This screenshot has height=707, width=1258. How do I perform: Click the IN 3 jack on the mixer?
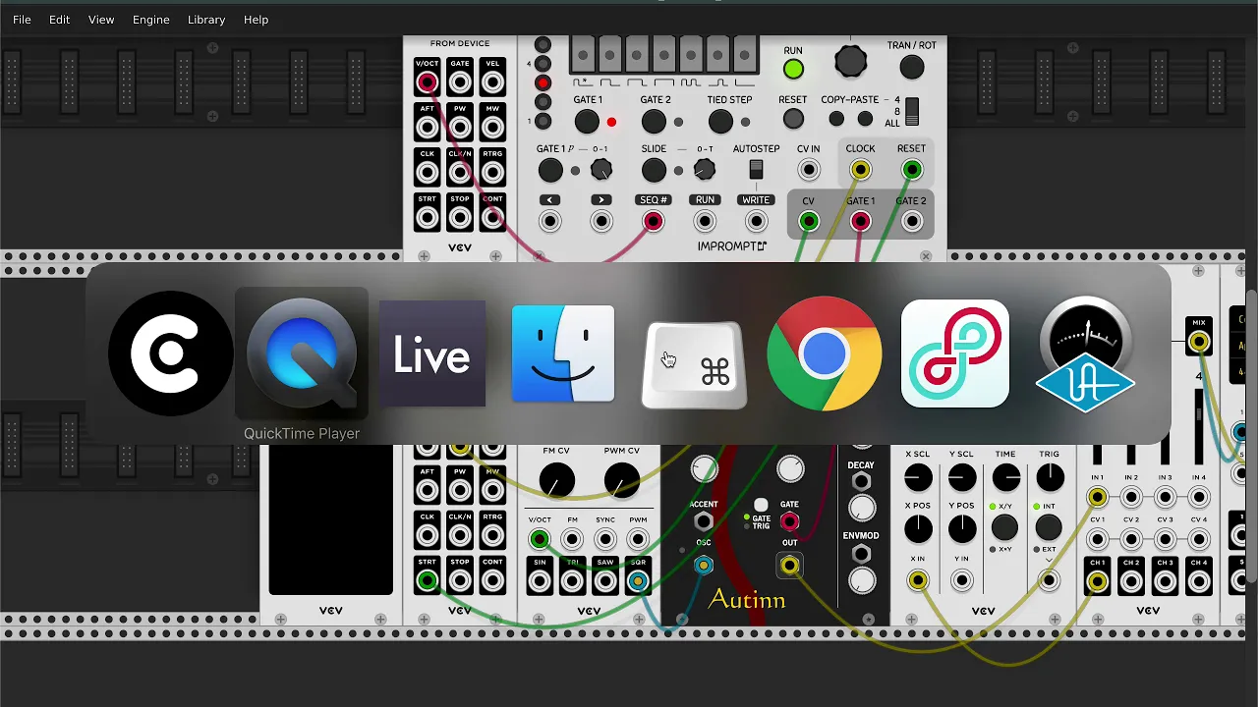tap(1165, 497)
